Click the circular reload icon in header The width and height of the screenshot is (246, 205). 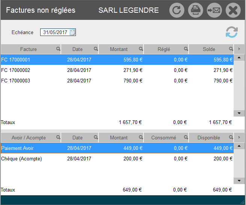(x=177, y=10)
